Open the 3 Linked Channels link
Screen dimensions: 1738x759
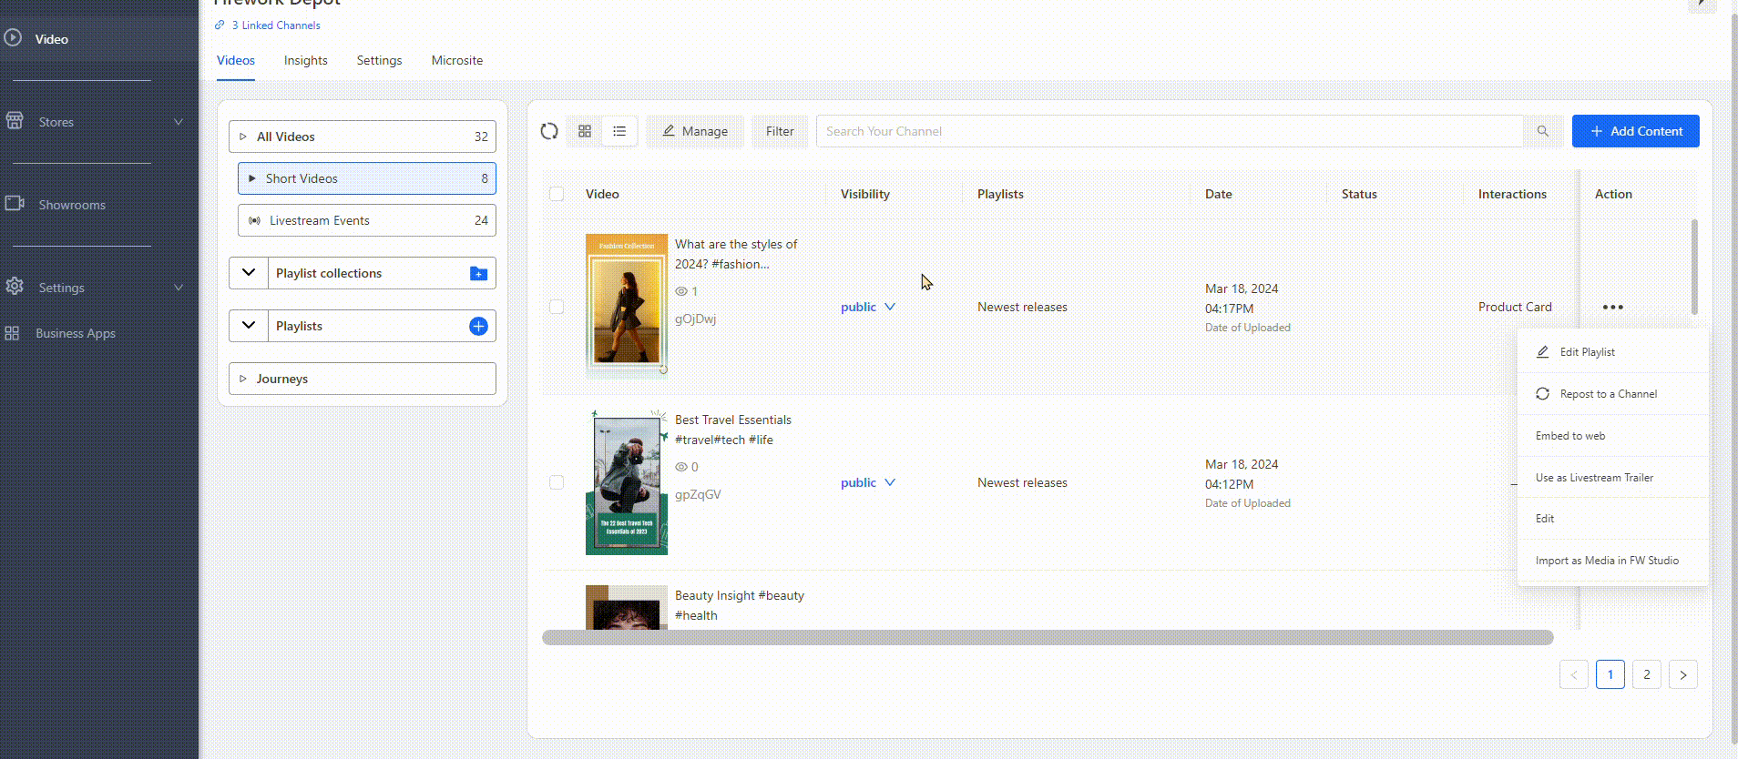coord(275,25)
